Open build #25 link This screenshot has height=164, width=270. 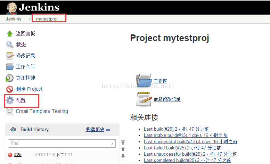[18, 155]
